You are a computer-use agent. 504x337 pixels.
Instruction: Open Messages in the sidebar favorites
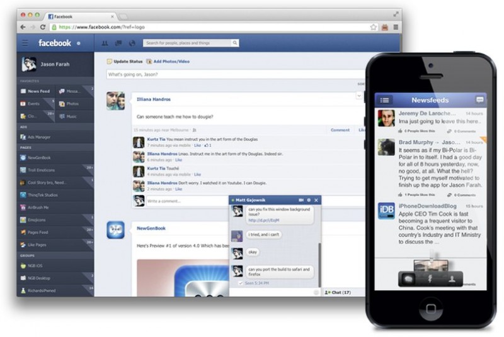coord(74,91)
